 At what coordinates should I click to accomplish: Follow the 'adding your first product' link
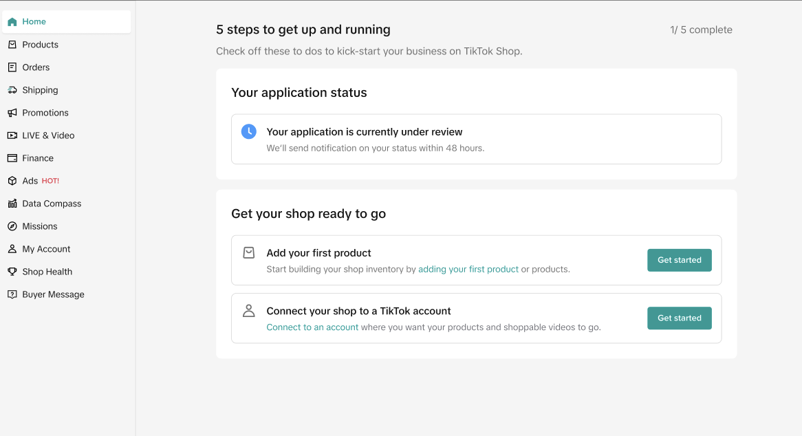(468, 269)
